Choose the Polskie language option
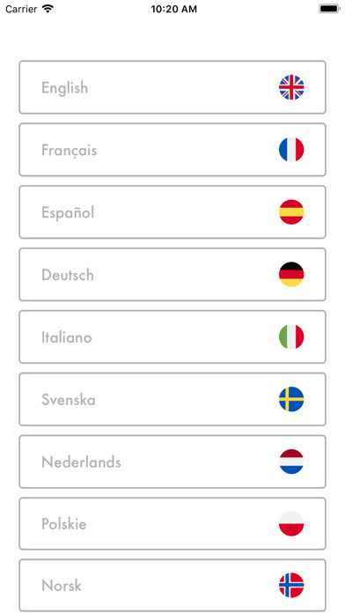The width and height of the screenshot is (345, 613). click(x=172, y=523)
